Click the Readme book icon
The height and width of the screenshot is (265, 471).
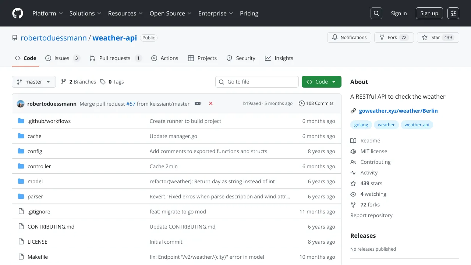click(x=353, y=141)
